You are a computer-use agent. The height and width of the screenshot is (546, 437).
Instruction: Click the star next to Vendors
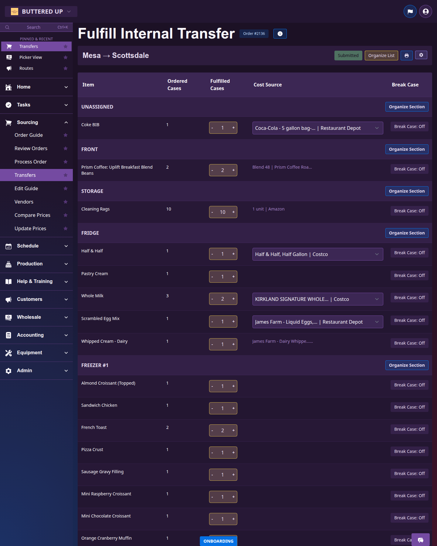coord(66,202)
